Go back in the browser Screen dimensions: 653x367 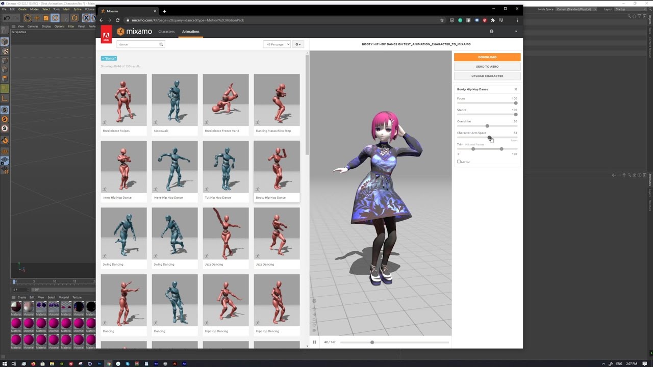[102, 20]
